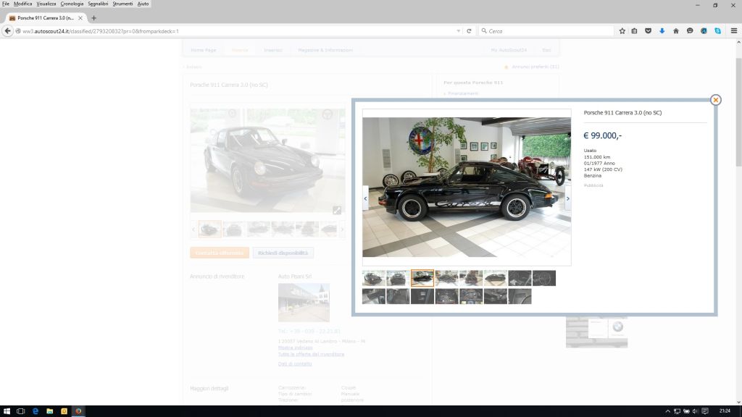The width and height of the screenshot is (742, 417).
Task: Reload the page
Action: coord(469,30)
